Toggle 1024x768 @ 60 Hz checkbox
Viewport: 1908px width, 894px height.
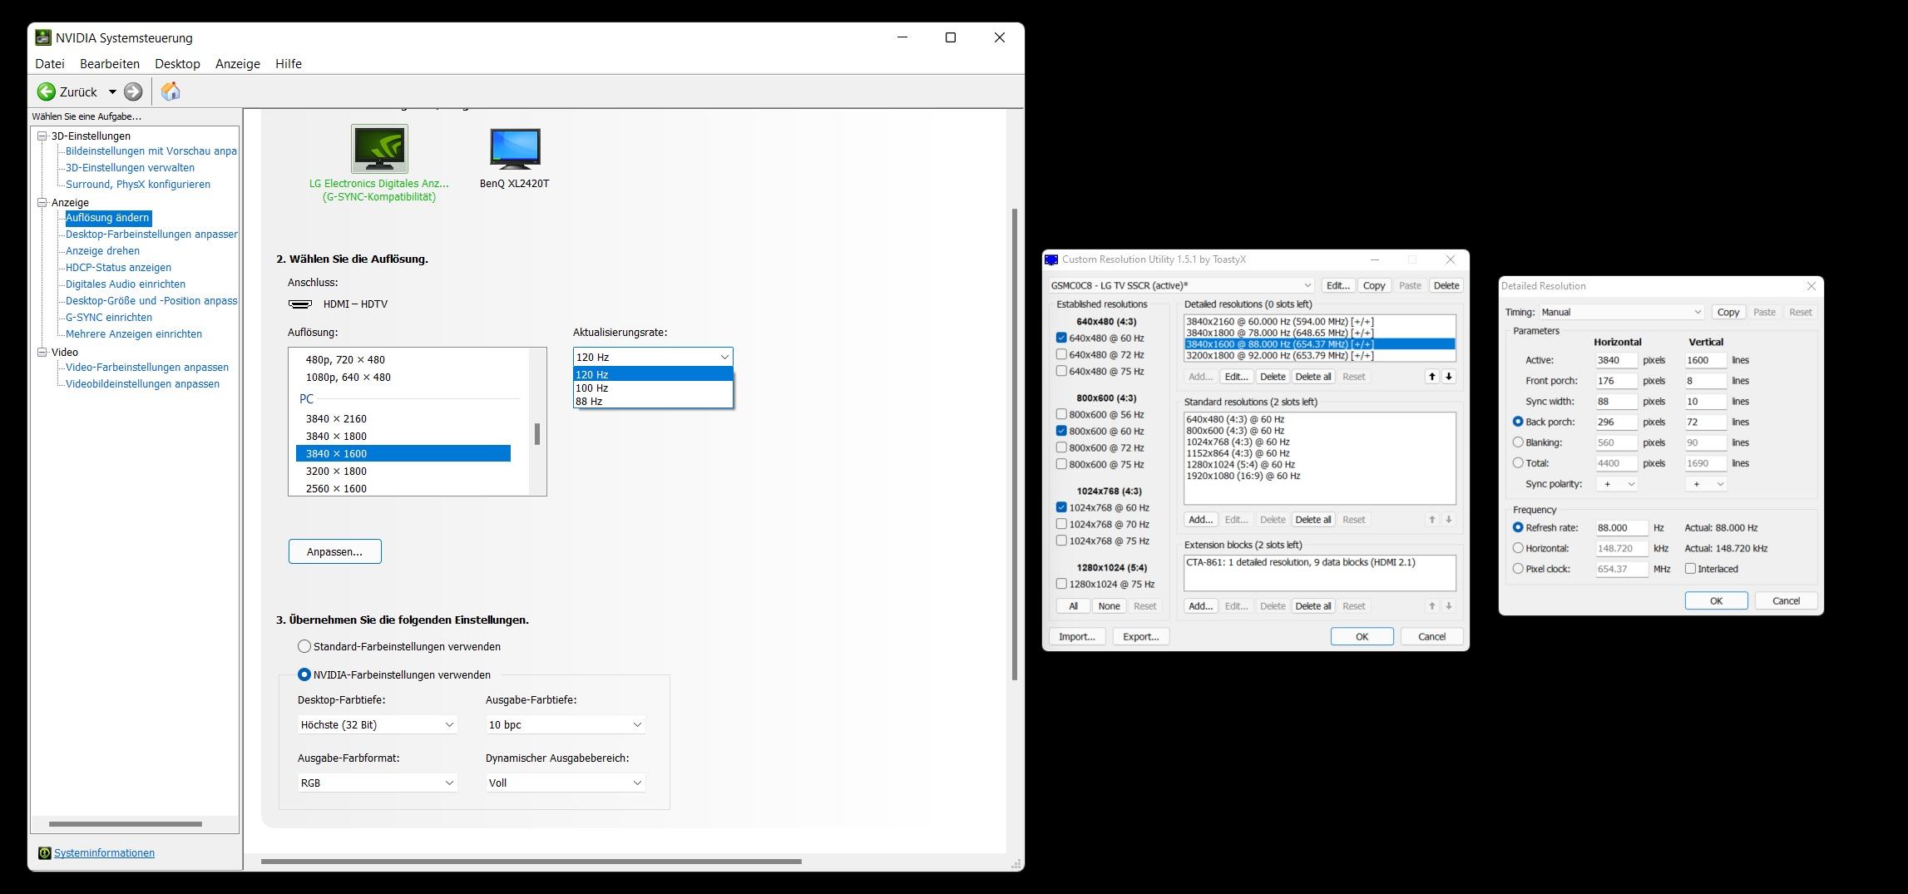pos(1061,508)
